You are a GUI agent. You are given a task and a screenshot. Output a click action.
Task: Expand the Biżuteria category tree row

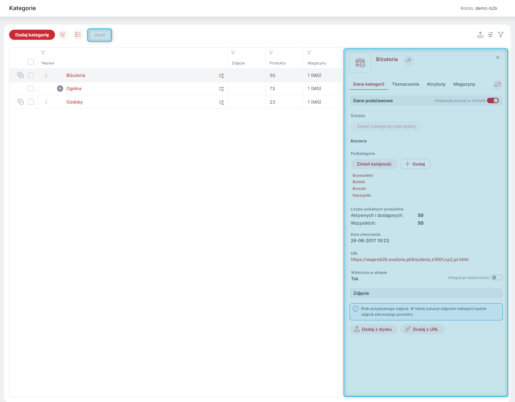tap(46, 76)
